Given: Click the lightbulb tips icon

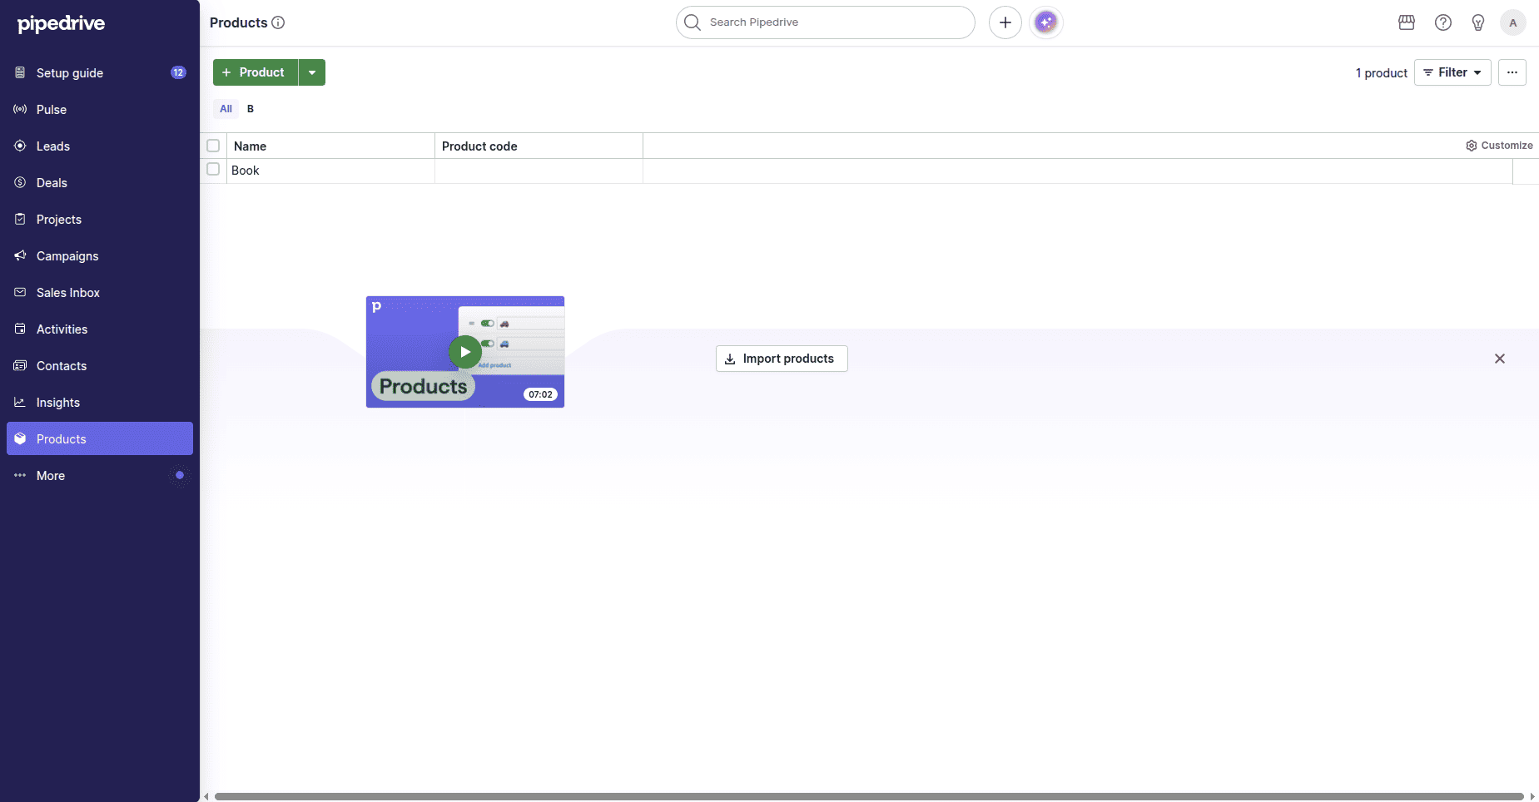Looking at the screenshot, I should [x=1478, y=22].
